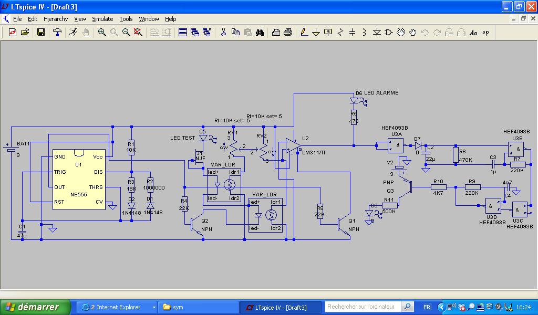
Task: Place a Ground symbol
Action: [x=316, y=32]
